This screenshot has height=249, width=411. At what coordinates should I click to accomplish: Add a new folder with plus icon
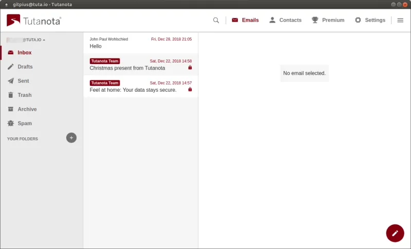tap(71, 138)
